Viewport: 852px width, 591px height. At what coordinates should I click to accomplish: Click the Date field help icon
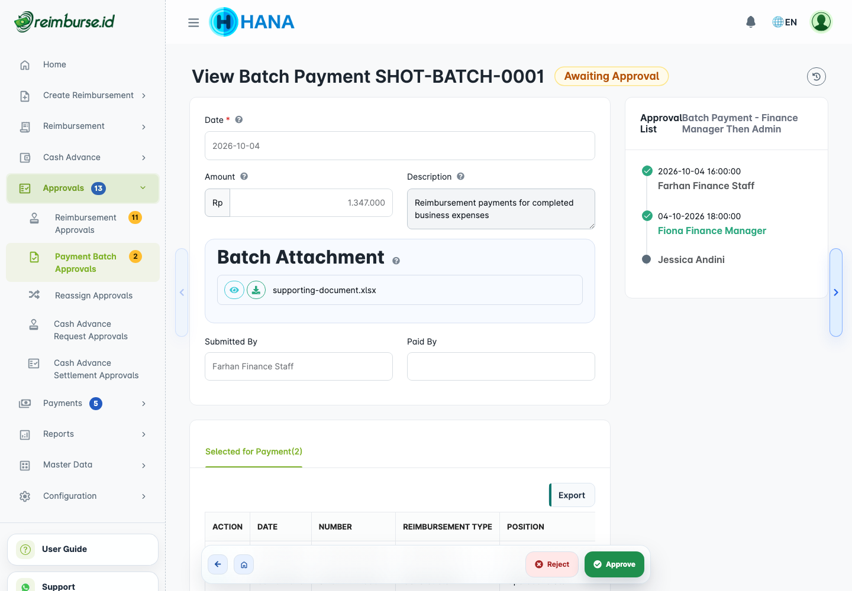click(239, 119)
